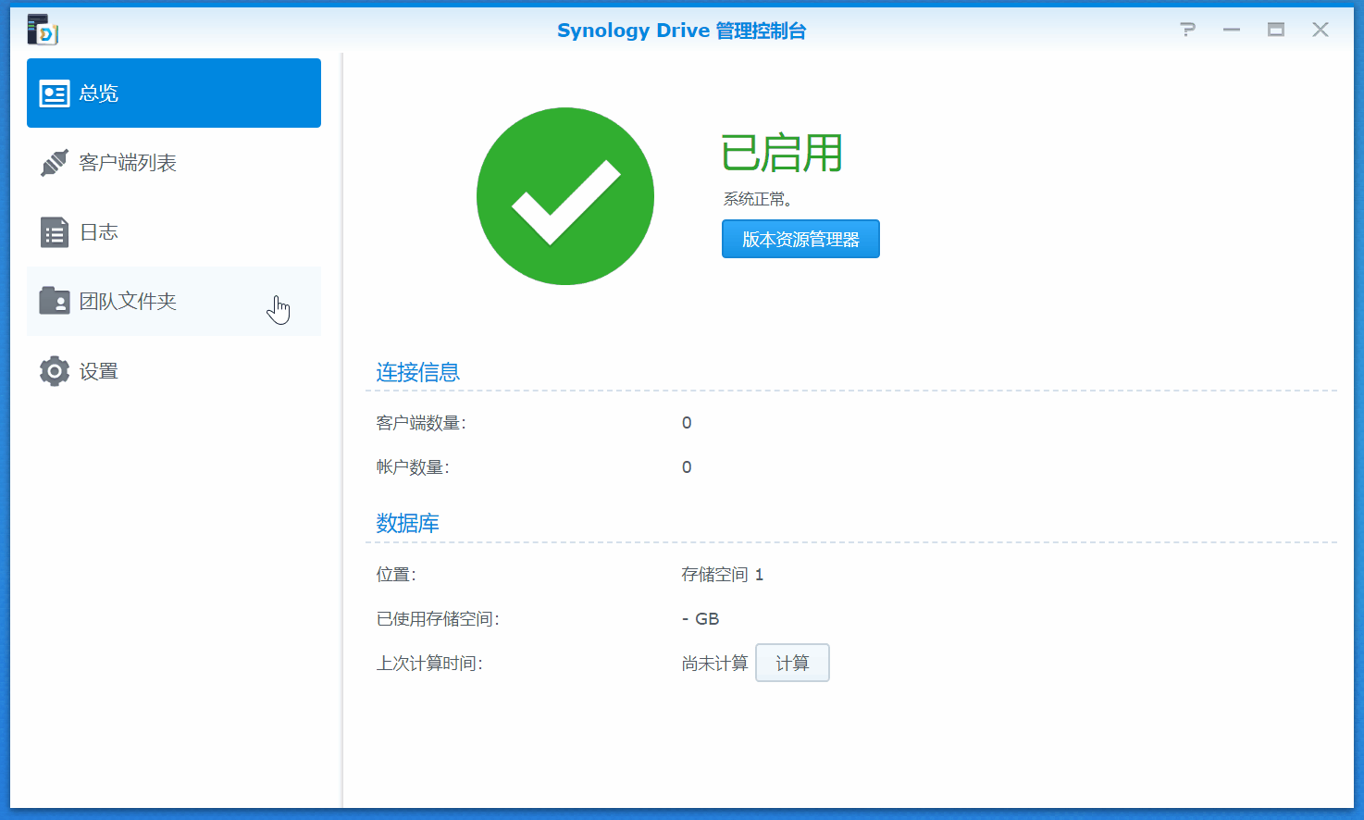Viewport: 1364px width, 820px height.
Task: Open 设置 using the gear icon
Action: click(54, 370)
